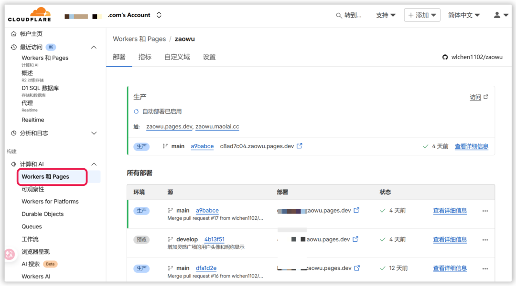
Task: Click the Cloudflare logo
Action: (x=30, y=14)
